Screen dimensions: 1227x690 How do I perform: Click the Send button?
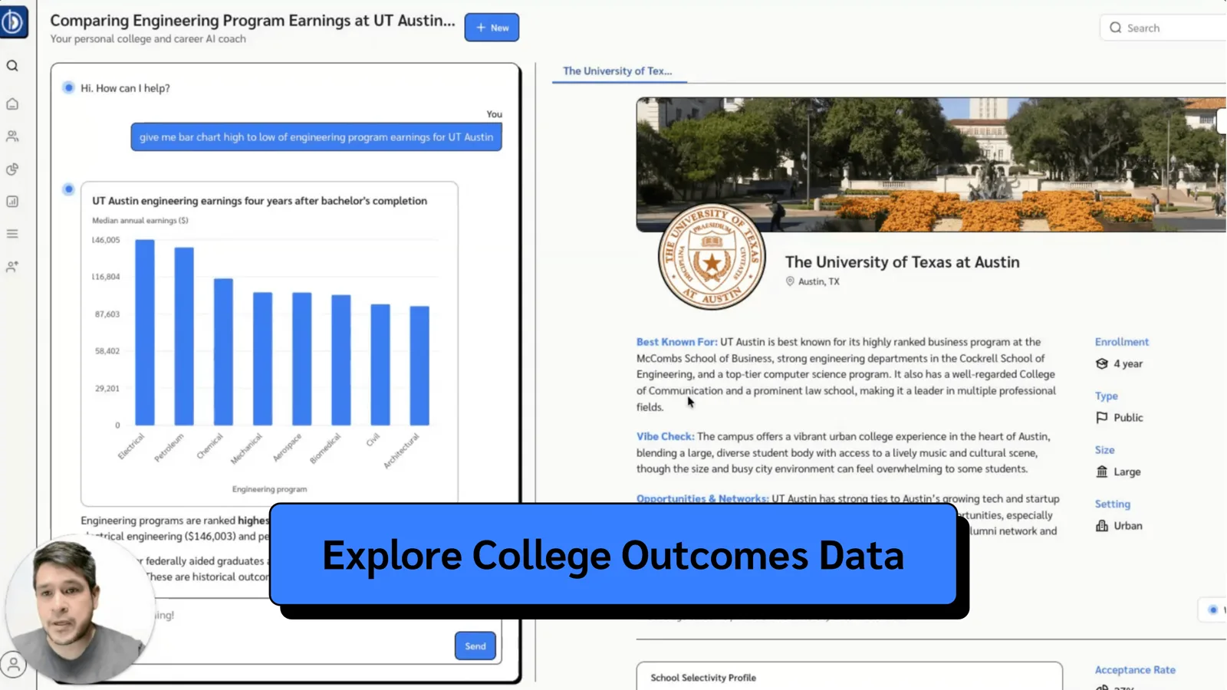(x=475, y=646)
